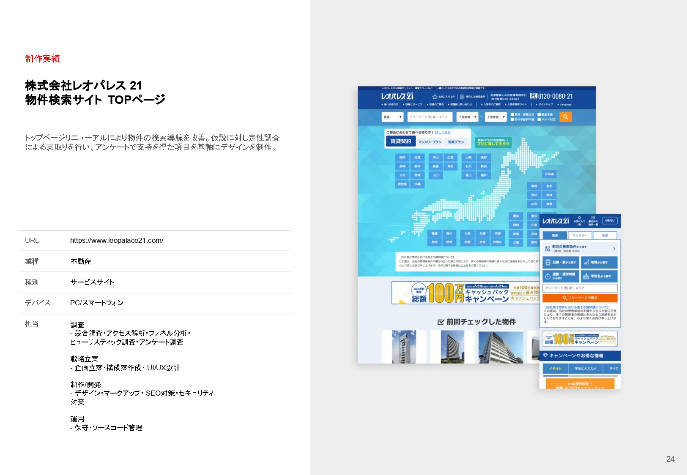Switch to the マンスリー tab on mobile
Viewport: 687px width, 475px height.
point(580,235)
